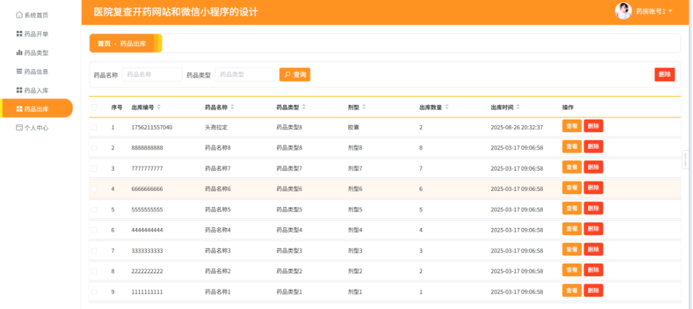Delete the 药品名称4 row

(593, 229)
